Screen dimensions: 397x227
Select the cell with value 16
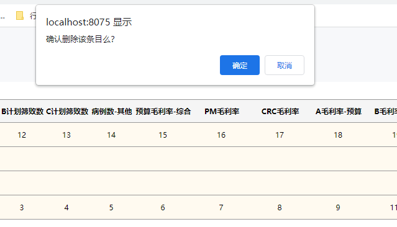click(221, 135)
